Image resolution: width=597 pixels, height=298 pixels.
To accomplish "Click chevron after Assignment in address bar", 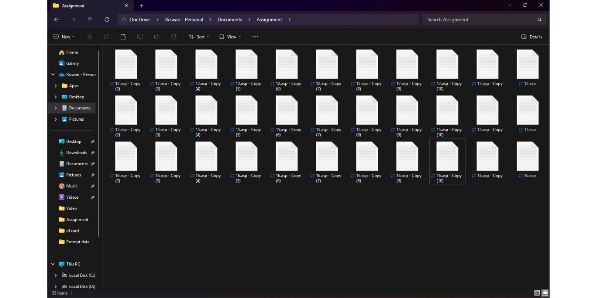I will [290, 19].
